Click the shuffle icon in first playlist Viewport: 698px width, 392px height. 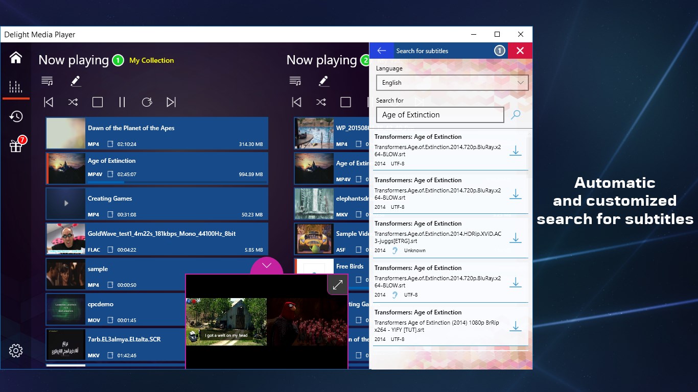(73, 102)
